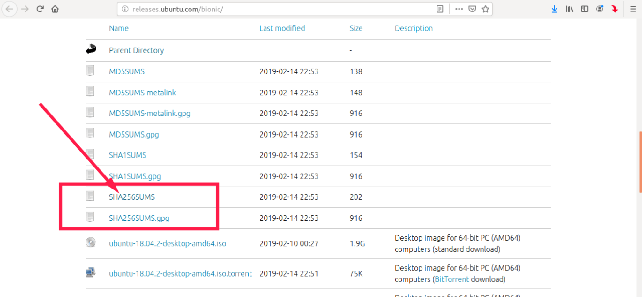Reload the current page
Viewport: 642px width, 297px height.
[40, 9]
